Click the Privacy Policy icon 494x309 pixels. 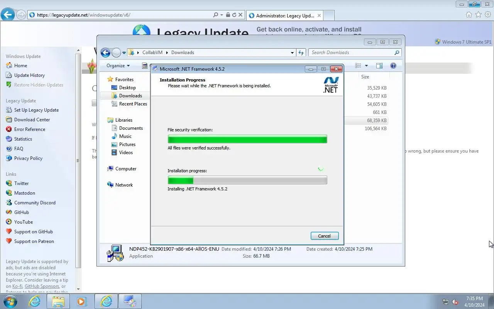pyautogui.click(x=9, y=158)
